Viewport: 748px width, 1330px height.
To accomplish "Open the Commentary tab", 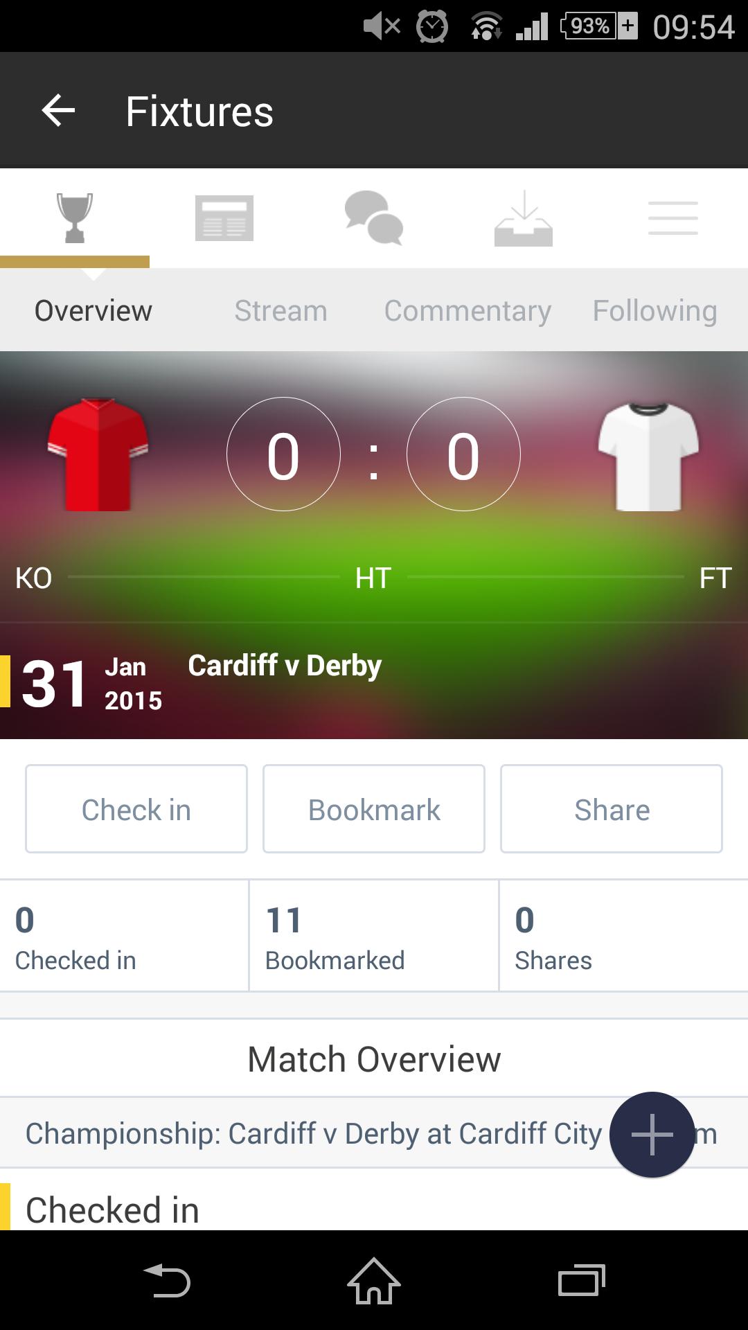I will coord(467,310).
